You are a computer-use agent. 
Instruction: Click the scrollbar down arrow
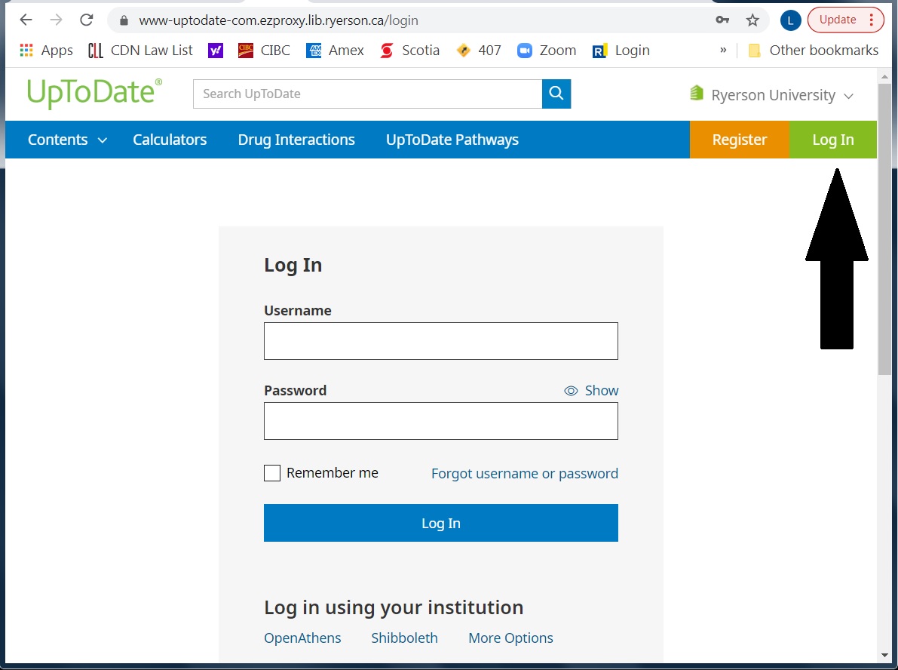(885, 654)
